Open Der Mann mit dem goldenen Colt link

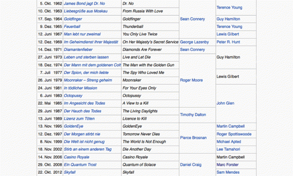click(92, 65)
